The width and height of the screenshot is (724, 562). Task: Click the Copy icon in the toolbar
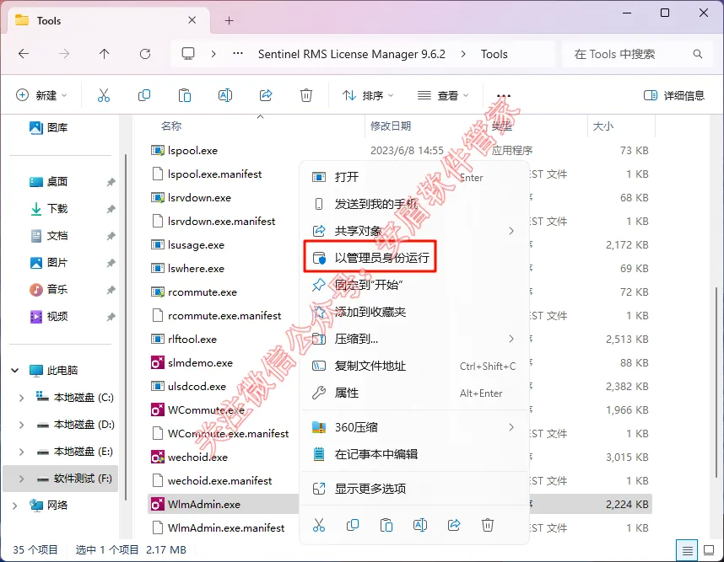point(144,95)
